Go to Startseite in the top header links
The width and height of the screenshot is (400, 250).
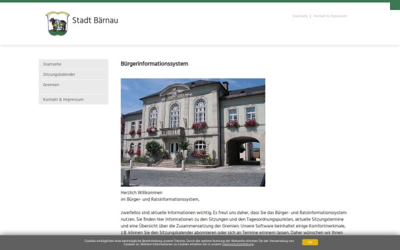coord(300,16)
